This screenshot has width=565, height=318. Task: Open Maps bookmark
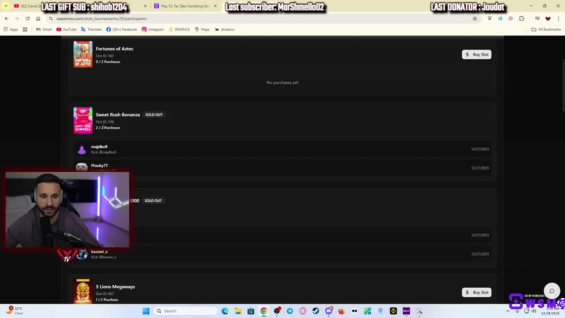pos(202,30)
